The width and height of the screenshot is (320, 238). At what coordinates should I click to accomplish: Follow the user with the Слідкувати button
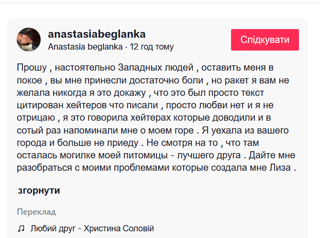(x=265, y=40)
